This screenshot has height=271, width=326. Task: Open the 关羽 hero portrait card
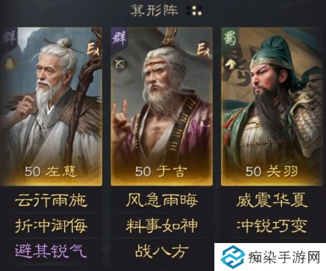[273, 106]
